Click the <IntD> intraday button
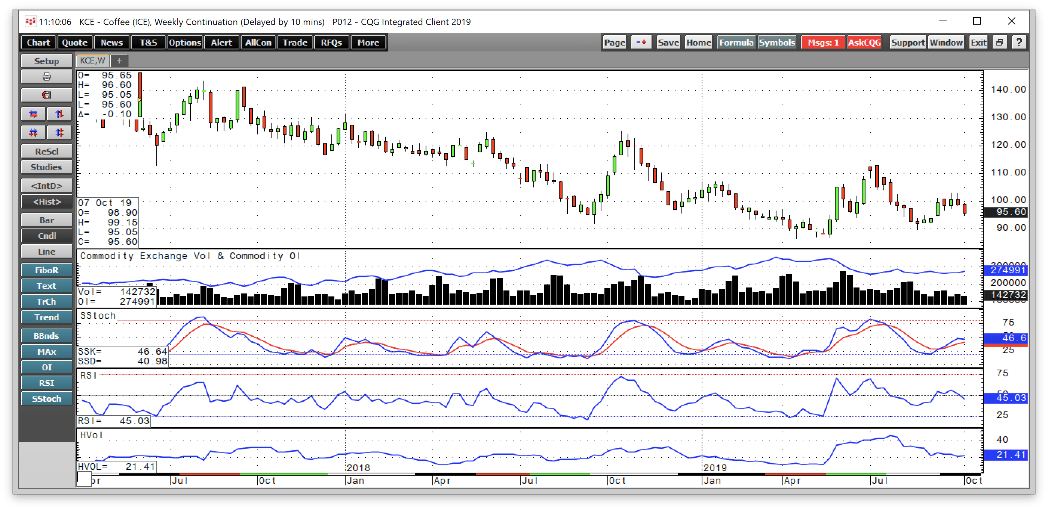The width and height of the screenshot is (1048, 510). click(x=46, y=186)
